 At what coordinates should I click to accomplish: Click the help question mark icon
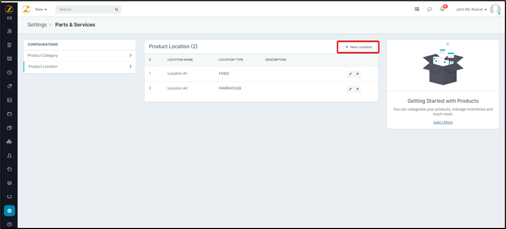pos(9,224)
